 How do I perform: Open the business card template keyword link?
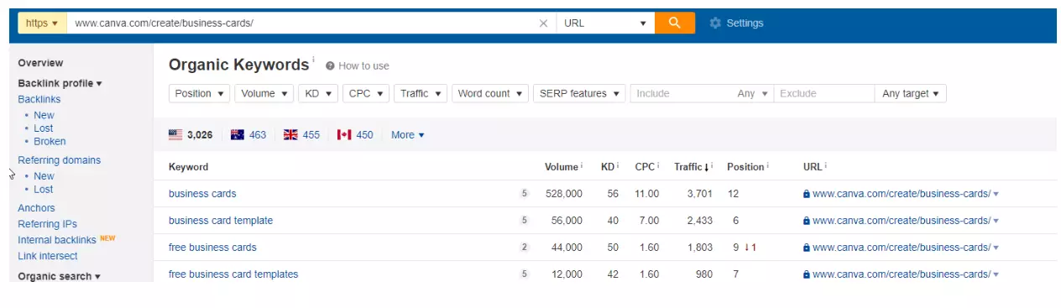coord(221,221)
